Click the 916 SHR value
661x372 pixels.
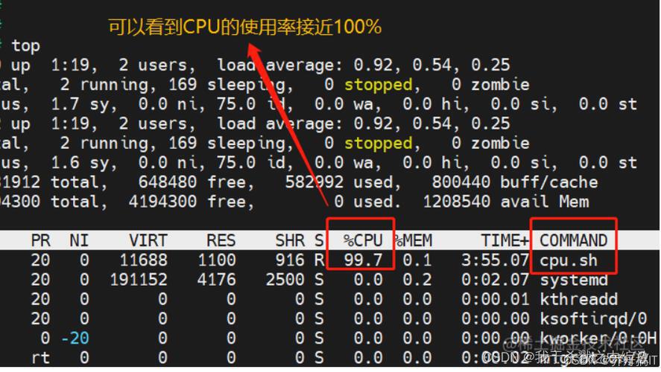point(290,260)
